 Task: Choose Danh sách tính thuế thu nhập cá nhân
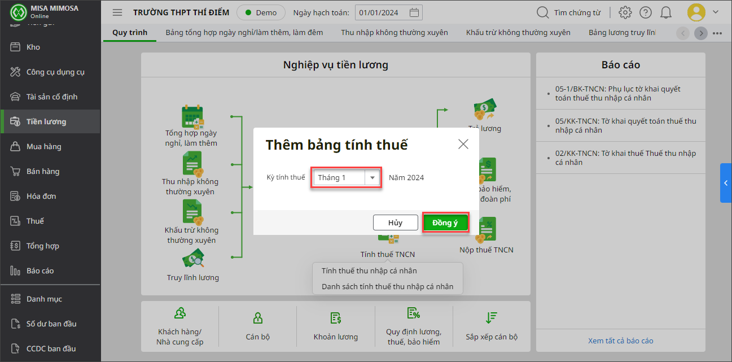(x=388, y=286)
